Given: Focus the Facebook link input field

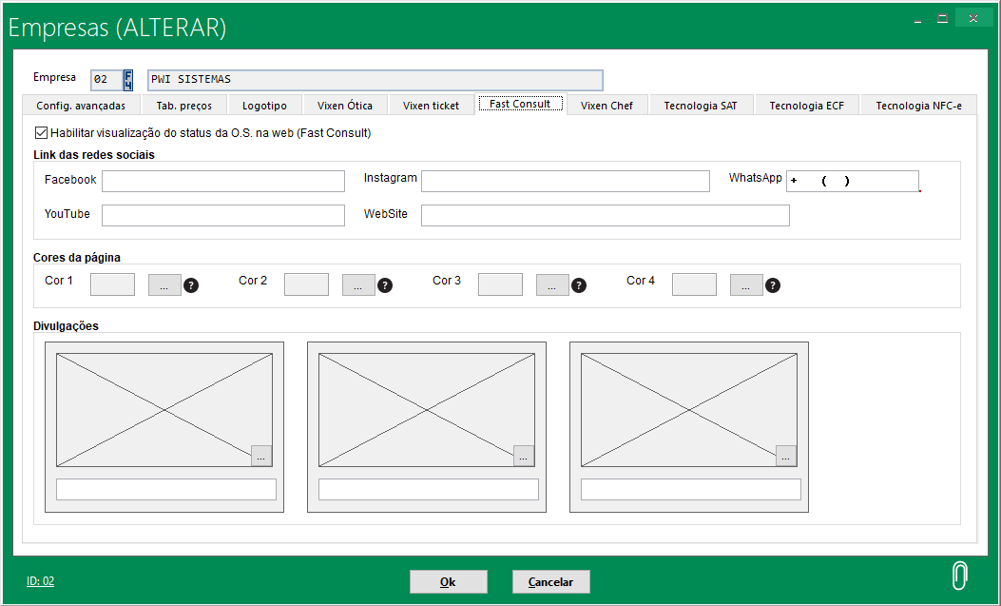Looking at the screenshot, I should click(x=223, y=182).
